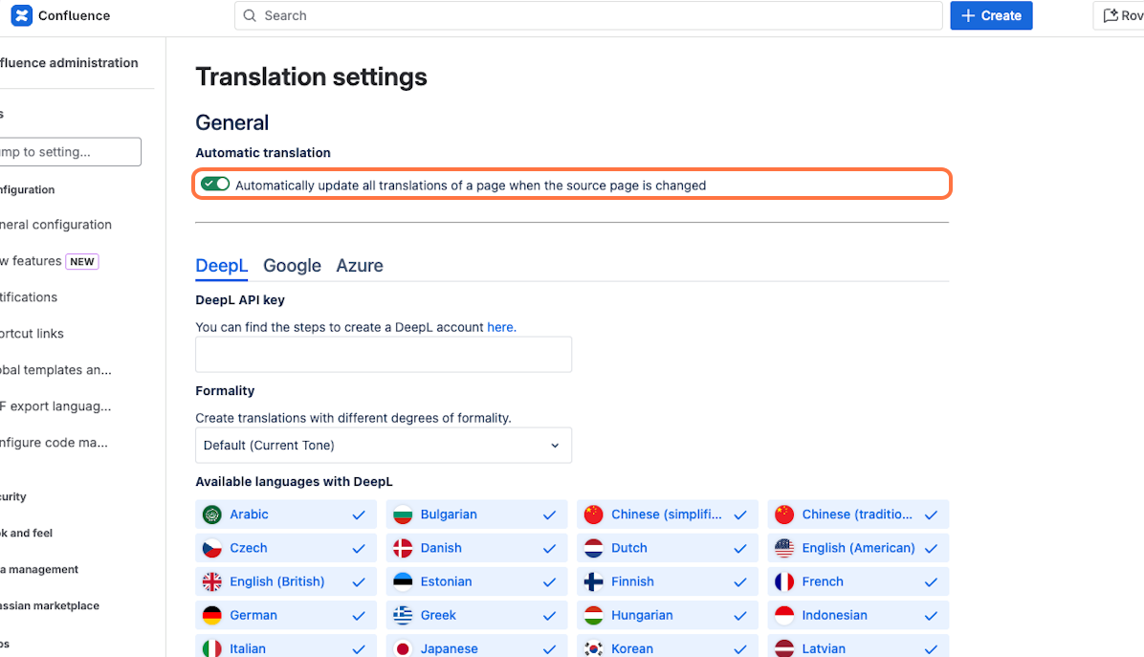
Task: Select the English (British) flag icon
Action: click(x=212, y=581)
